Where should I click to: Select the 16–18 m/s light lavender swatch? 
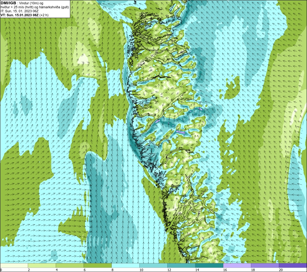click(x=237, y=265)
